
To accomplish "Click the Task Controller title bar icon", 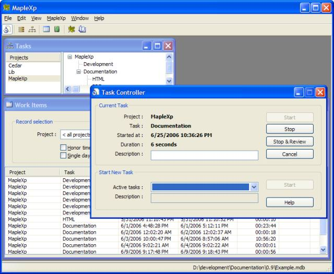I will pos(96,93).
